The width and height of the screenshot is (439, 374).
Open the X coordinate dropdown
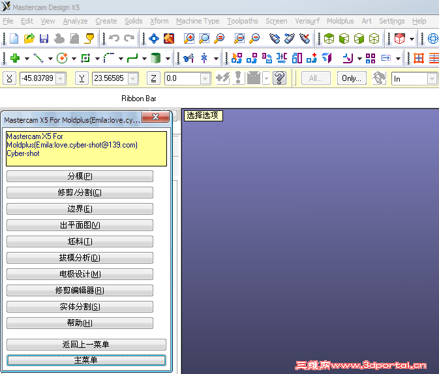point(61,78)
